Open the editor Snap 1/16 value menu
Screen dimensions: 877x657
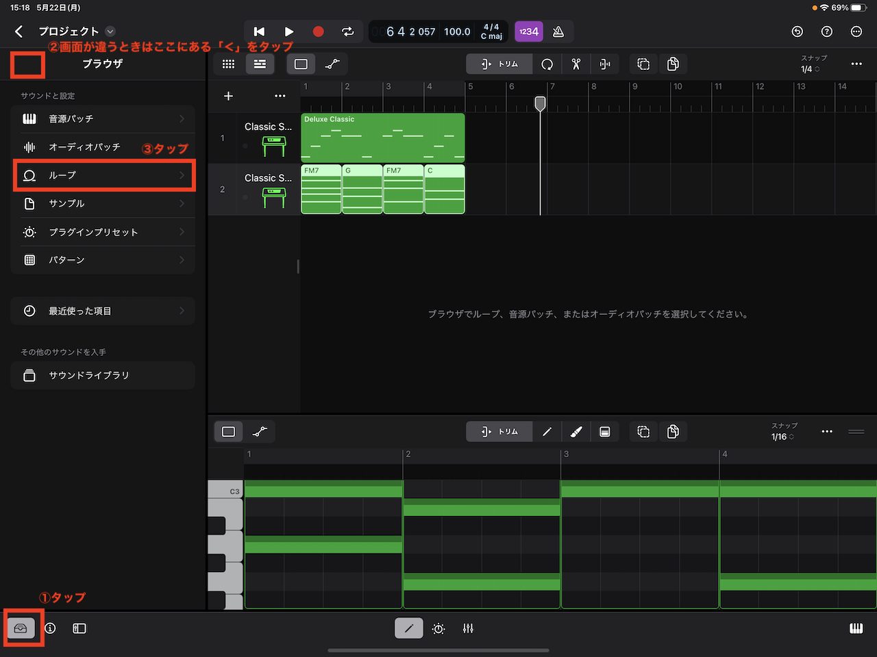pyautogui.click(x=783, y=437)
